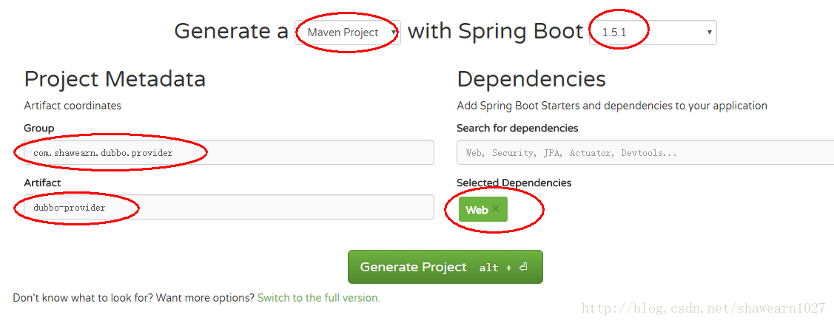Click the Dependencies heading

click(x=531, y=79)
